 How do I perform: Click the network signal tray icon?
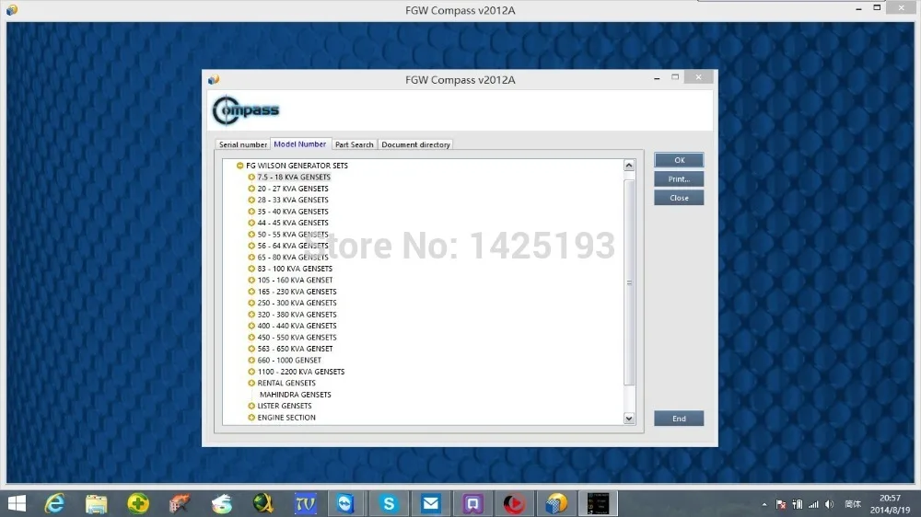coord(813,504)
